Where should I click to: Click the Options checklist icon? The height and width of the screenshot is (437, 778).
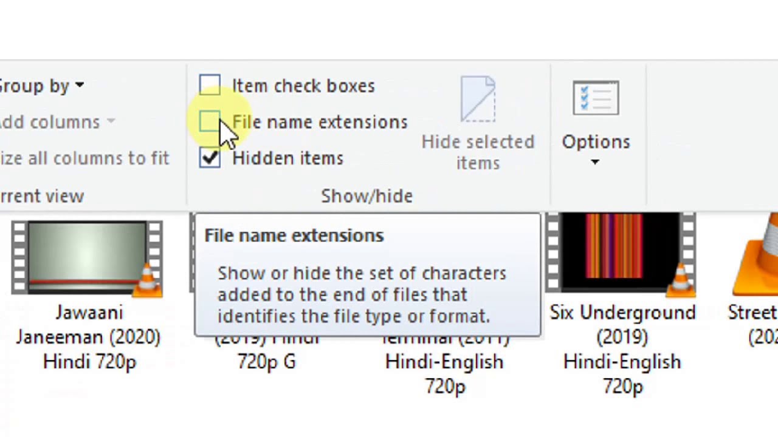coord(596,98)
